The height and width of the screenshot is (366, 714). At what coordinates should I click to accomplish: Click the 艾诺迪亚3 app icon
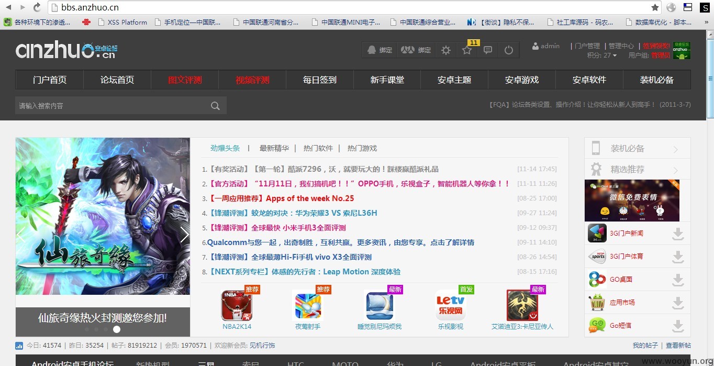click(522, 305)
